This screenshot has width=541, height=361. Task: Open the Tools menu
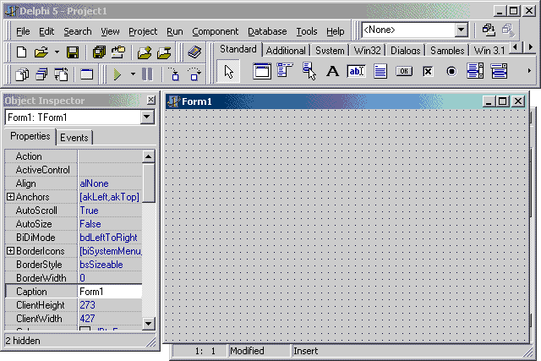307,31
